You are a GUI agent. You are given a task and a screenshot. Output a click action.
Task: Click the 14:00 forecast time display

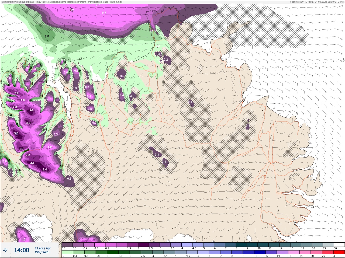[22, 250]
